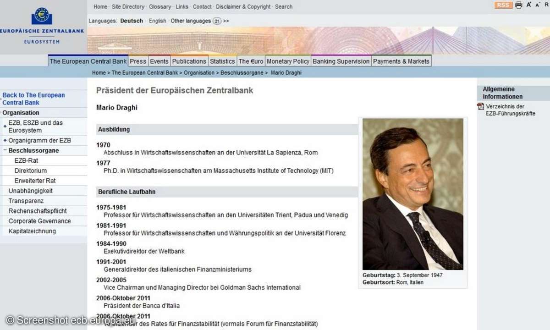Switch to the Events tab
The image size is (550, 330).
tap(159, 61)
